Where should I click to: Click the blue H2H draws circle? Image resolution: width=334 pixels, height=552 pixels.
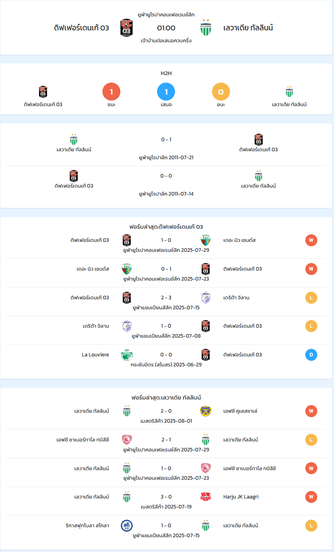tap(166, 92)
